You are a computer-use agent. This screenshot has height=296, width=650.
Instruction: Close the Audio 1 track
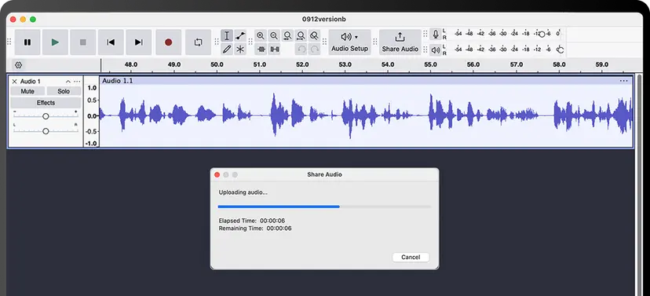pyautogui.click(x=14, y=81)
